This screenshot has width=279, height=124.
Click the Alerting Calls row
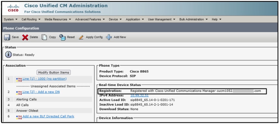coord(49,99)
